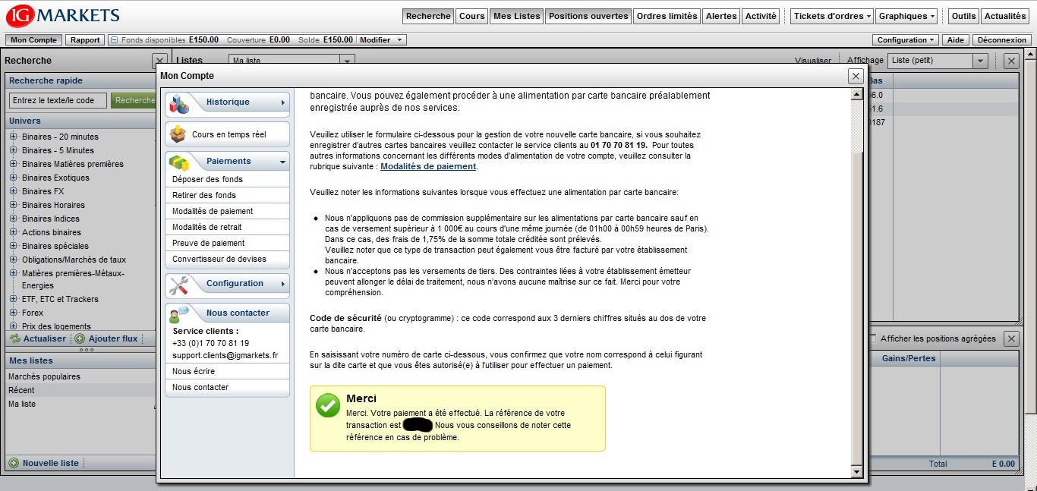Open the Configuration dropdown in top bar

906,40
